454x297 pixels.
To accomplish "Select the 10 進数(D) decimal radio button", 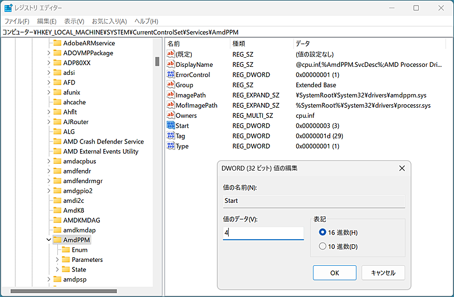I will [x=322, y=246].
